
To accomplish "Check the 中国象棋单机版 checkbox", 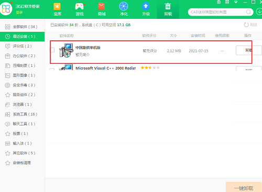I will 52,50.
